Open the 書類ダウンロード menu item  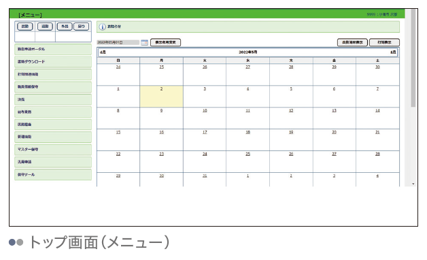pos(53,62)
